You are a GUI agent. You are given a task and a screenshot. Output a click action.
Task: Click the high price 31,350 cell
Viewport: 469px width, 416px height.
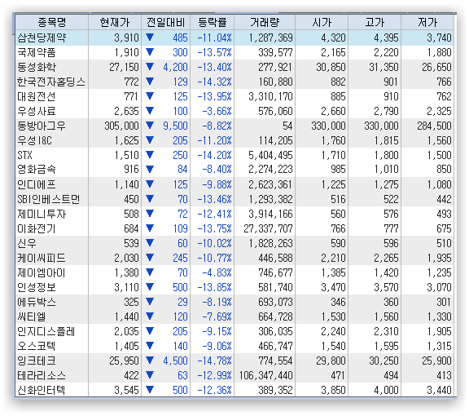tap(384, 67)
